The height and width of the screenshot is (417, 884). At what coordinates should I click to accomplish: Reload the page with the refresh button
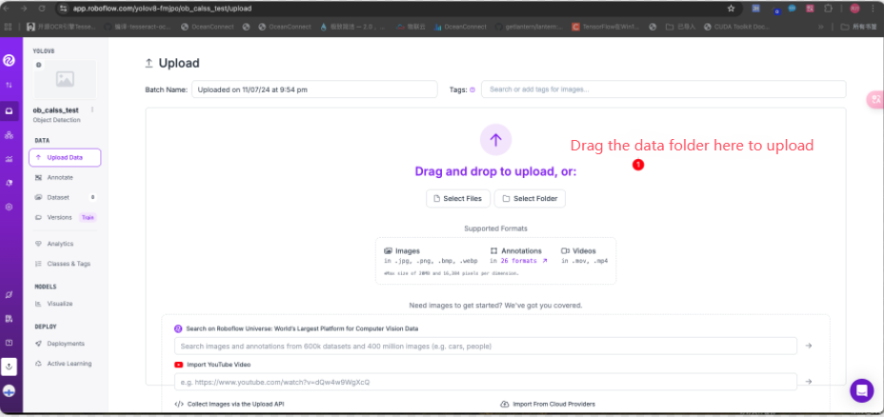[42, 9]
